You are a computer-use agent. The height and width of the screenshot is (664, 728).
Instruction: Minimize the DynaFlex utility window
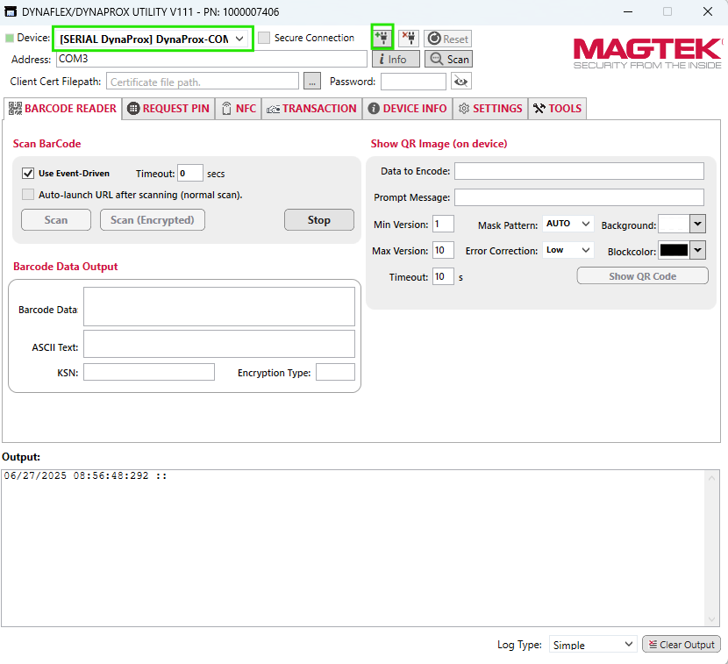coord(628,11)
